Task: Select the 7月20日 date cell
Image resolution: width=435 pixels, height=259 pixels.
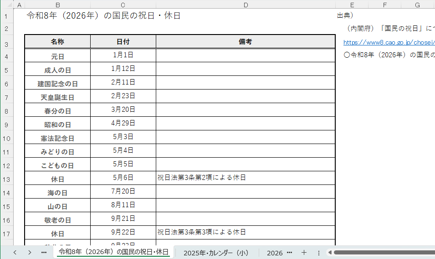Action: point(123,191)
